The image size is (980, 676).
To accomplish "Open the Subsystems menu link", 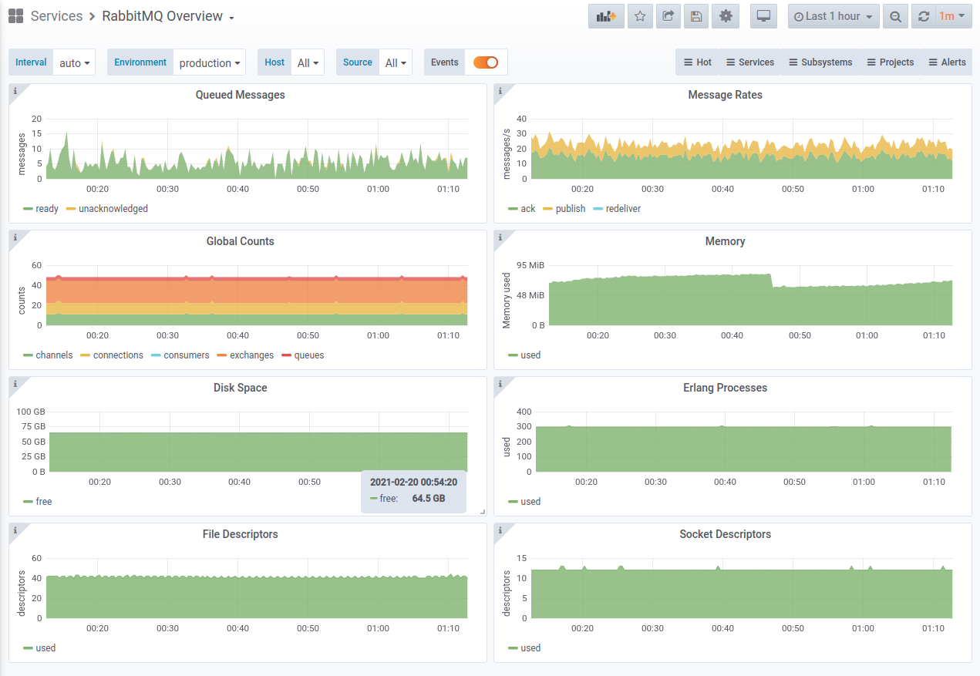I will 820,62.
